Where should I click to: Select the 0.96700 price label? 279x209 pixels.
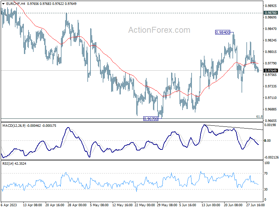click(x=151, y=119)
